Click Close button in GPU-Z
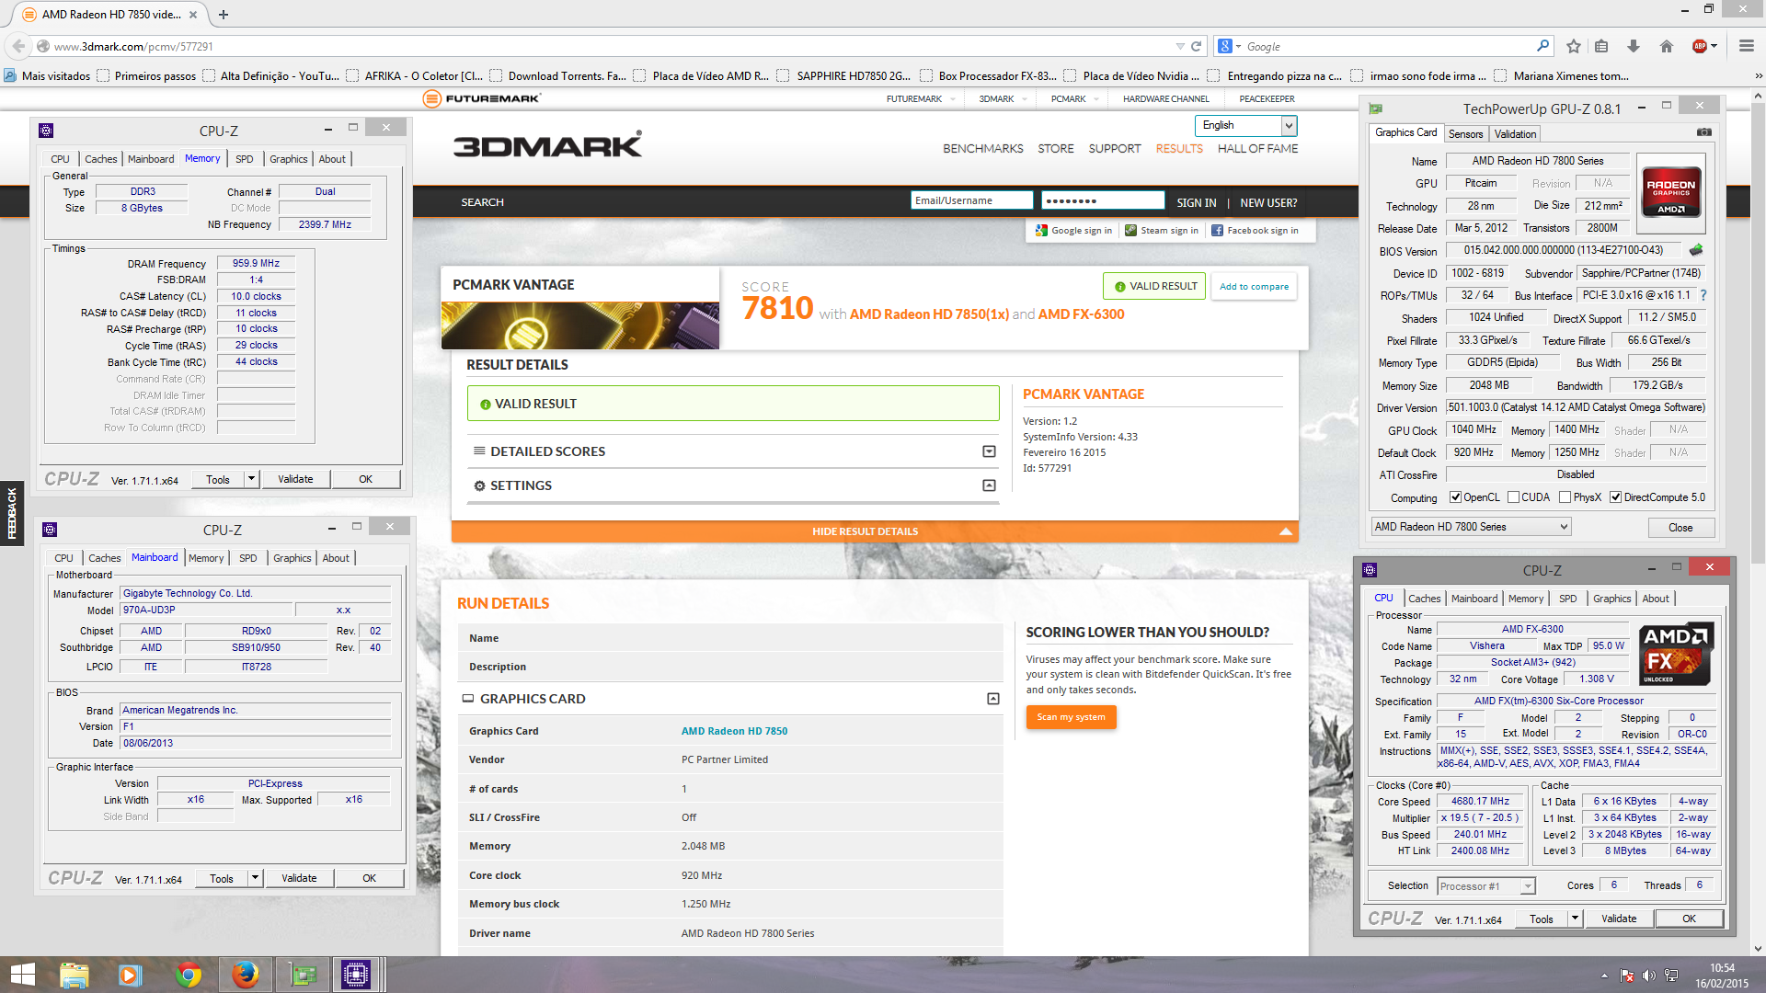This screenshot has width=1766, height=993. (1680, 528)
